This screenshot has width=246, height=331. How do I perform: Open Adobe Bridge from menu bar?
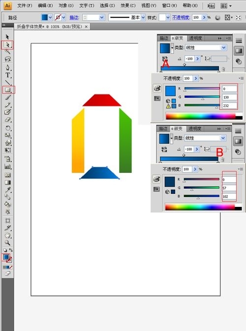tap(211, 6)
